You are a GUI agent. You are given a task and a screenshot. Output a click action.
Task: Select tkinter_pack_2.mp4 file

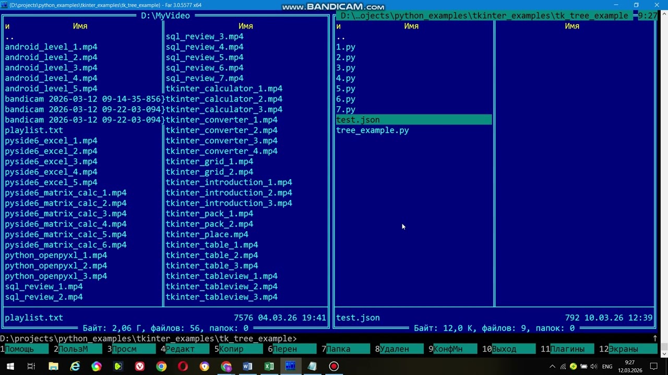pos(209,224)
